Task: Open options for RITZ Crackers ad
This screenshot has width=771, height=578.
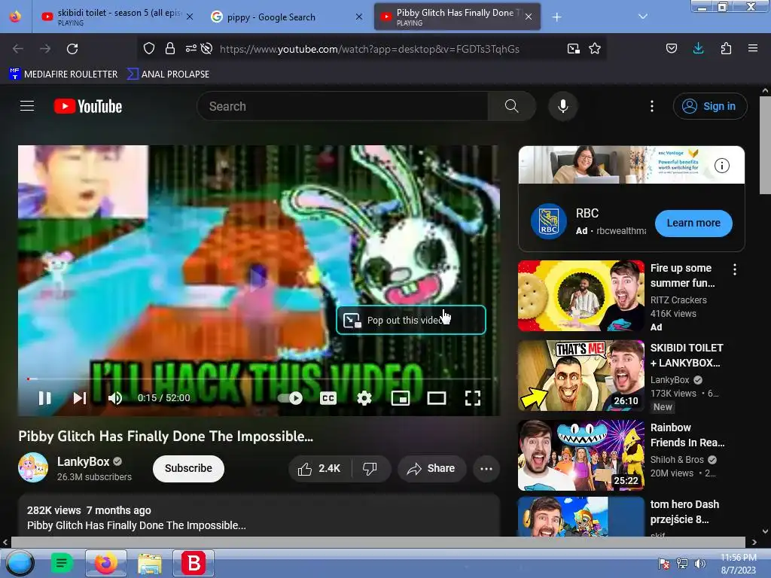Action: point(735,269)
